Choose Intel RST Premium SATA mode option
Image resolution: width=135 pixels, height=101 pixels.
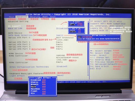pyautogui.click(x=99, y=39)
